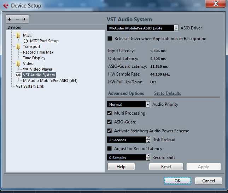This screenshot has width=228, height=193.
Task: Click the reset-to-start arrow icon in toolbar
Action: click(x=24, y=19)
